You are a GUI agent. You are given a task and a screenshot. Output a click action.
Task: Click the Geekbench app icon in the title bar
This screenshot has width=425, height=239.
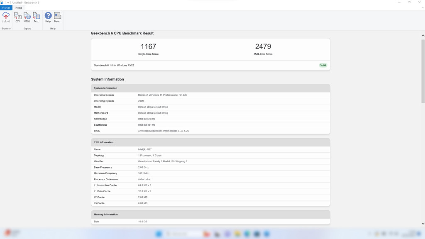[x=2, y=2]
